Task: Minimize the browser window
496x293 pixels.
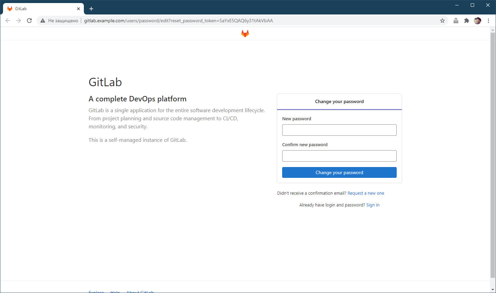Action: tap(457, 5)
